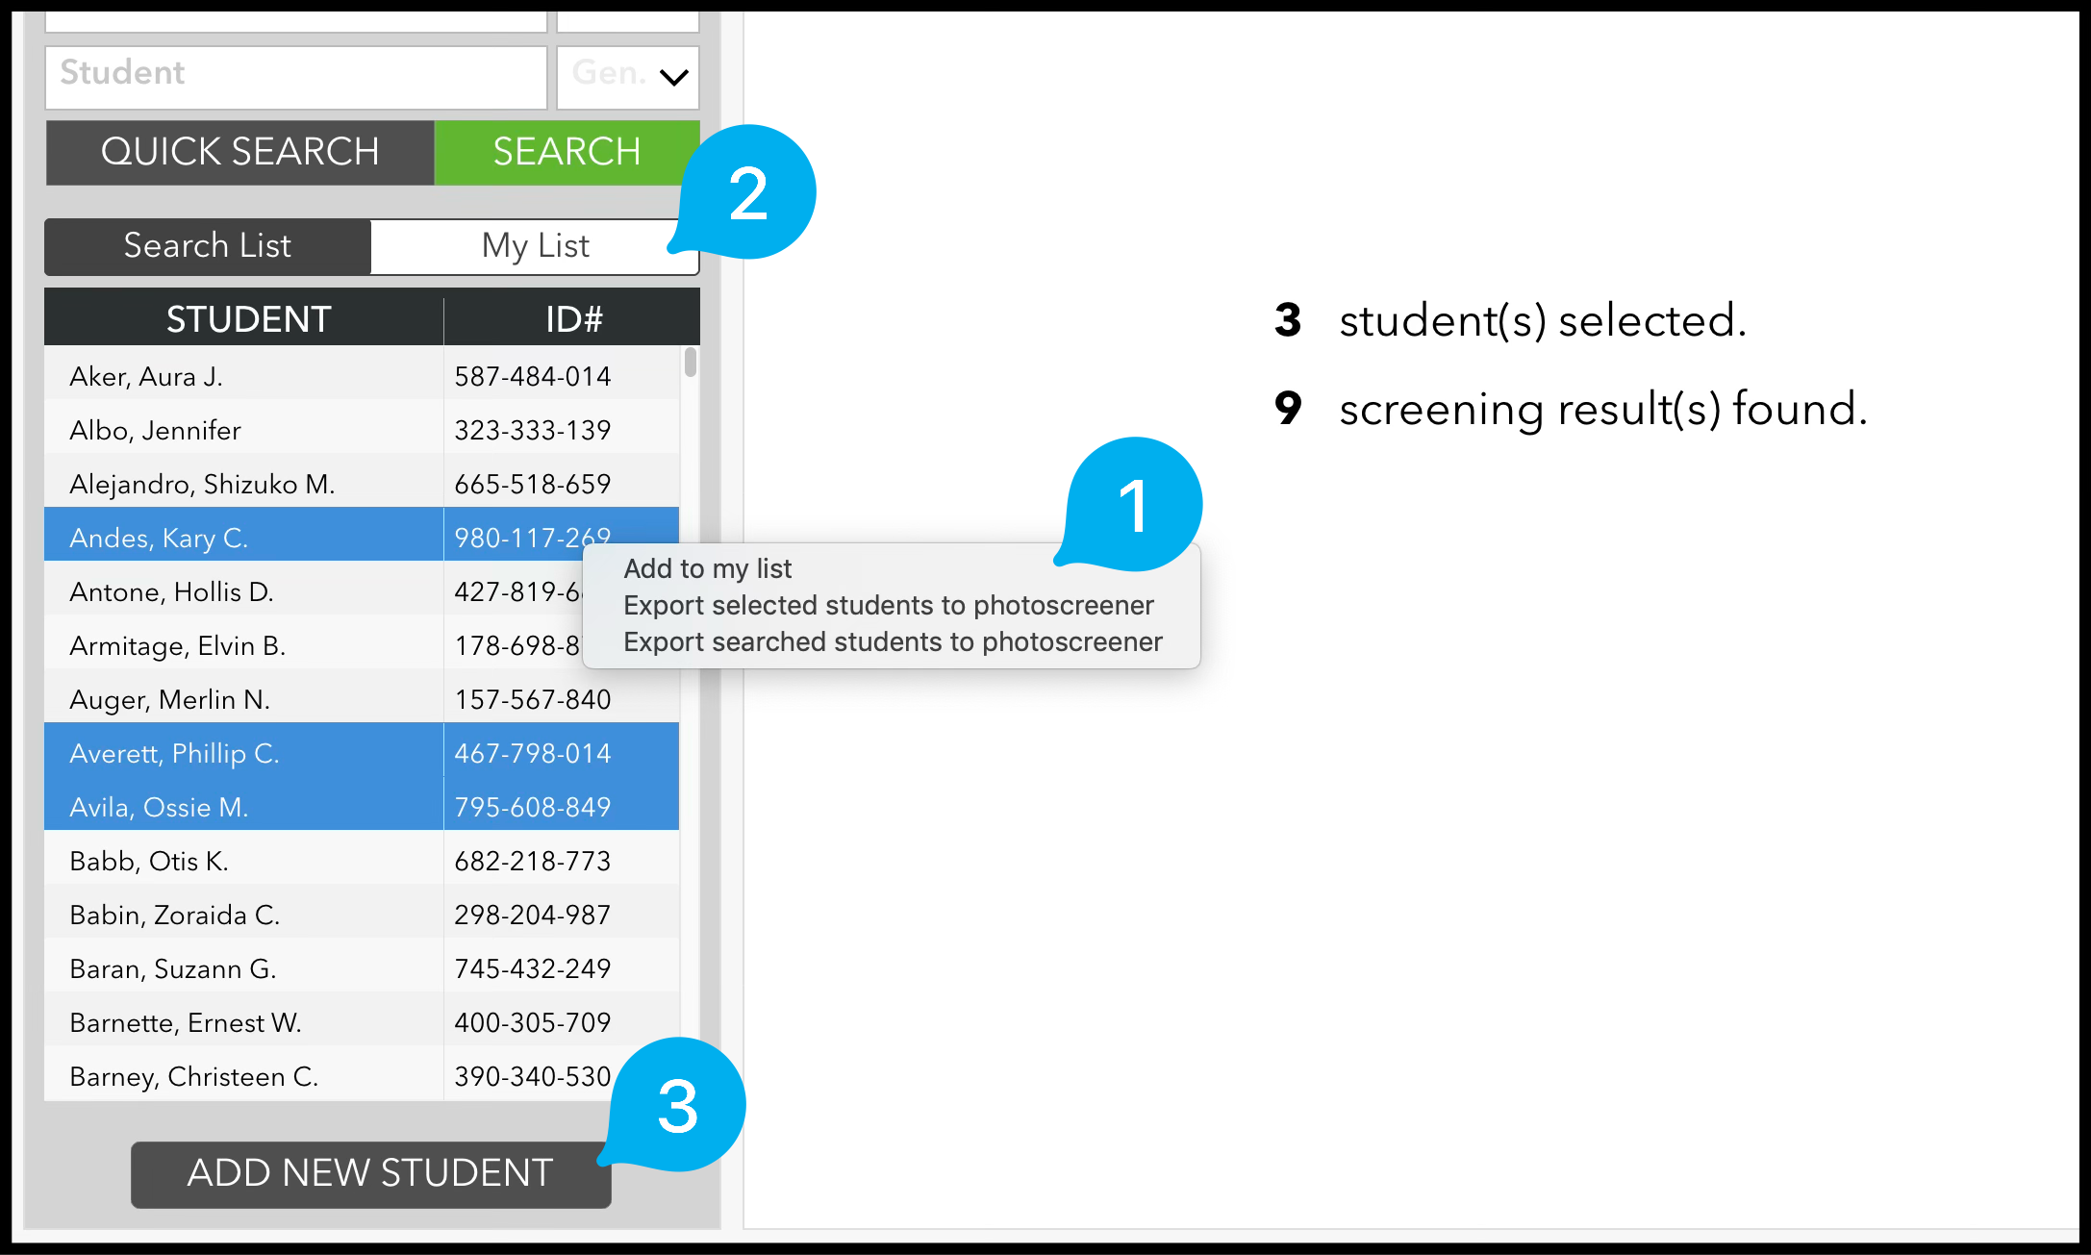This screenshot has width=2091, height=1255.
Task: Open the Gen. dropdown arrow
Action: pyautogui.click(x=673, y=77)
